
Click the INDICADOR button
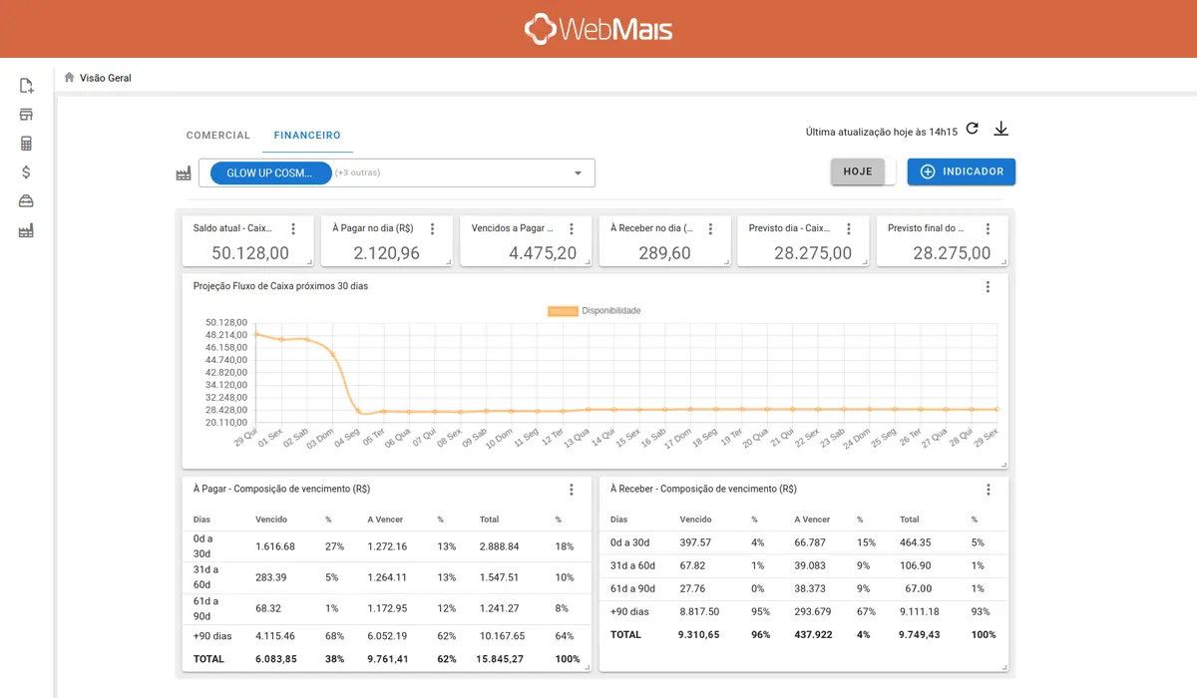961,171
